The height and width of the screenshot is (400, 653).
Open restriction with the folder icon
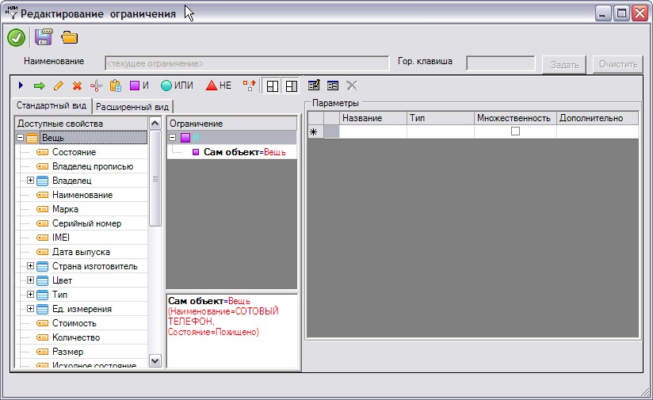[x=69, y=37]
